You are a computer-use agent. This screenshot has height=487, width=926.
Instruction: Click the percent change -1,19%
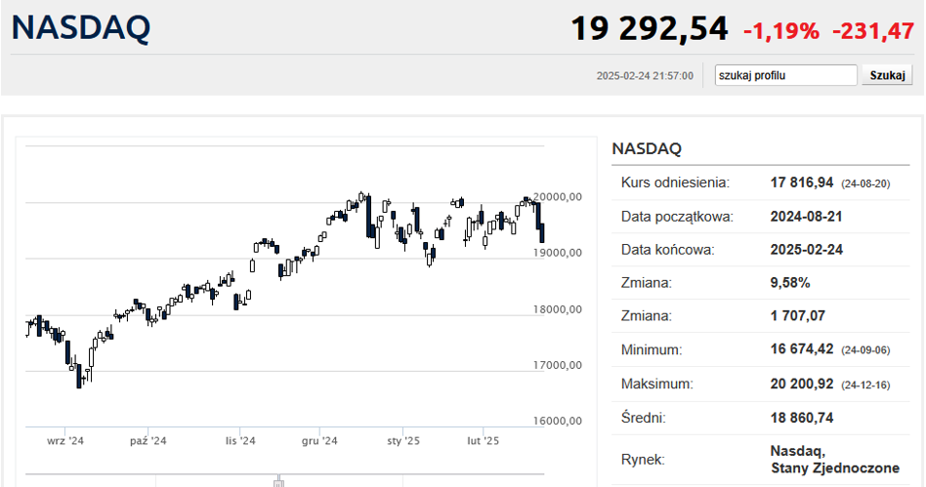(x=780, y=30)
